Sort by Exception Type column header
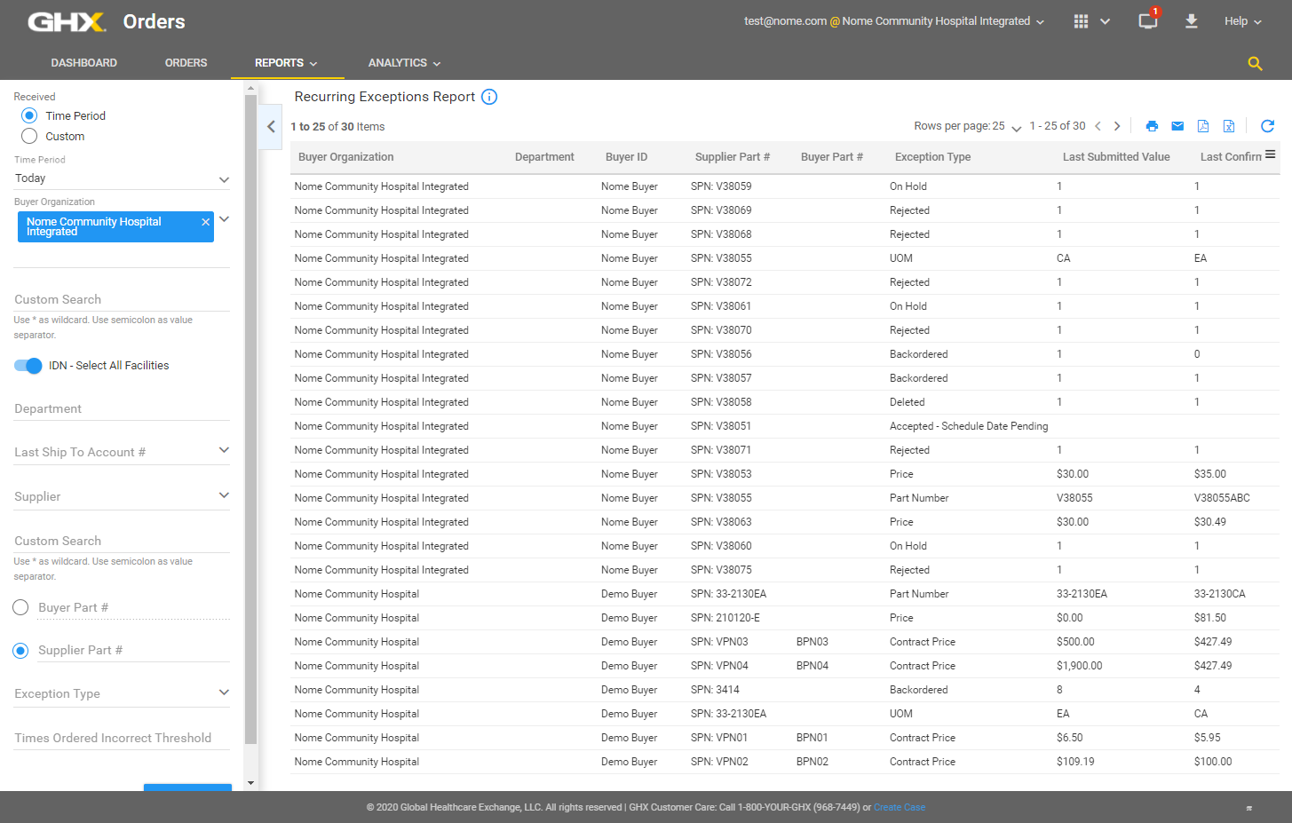 tap(932, 157)
